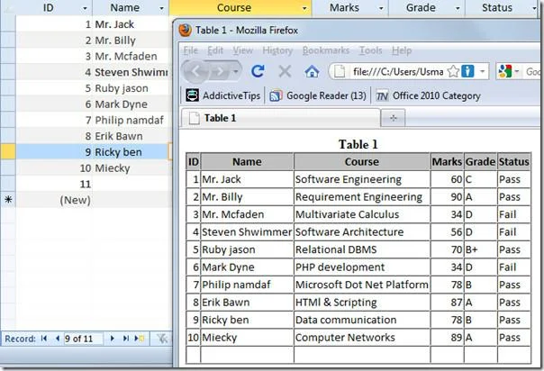This screenshot has height=371, width=544.
Task: Select the 'Mr. Jack' cell in Access datasheet
Action: click(131, 24)
